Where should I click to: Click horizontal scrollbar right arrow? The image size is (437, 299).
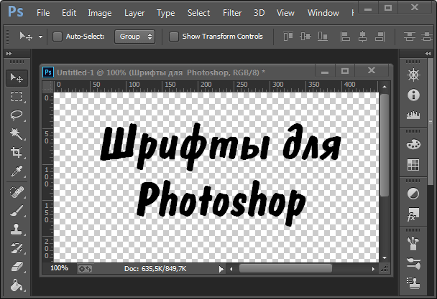(x=373, y=269)
